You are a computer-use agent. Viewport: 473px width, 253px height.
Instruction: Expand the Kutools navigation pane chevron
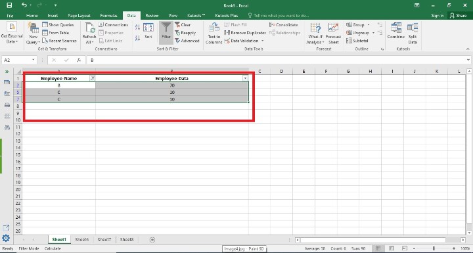point(7,72)
